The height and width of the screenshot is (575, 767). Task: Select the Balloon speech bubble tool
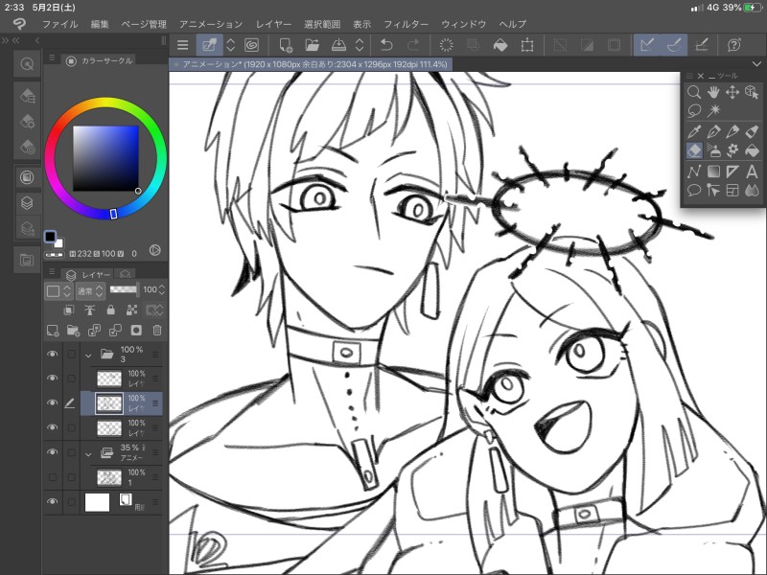coord(693,190)
